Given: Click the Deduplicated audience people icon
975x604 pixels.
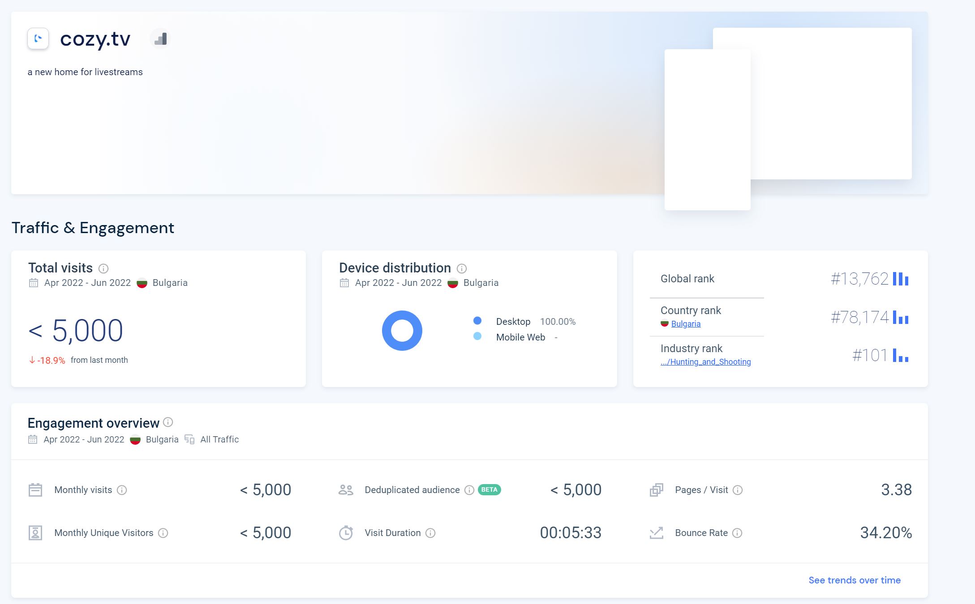Looking at the screenshot, I should [346, 490].
